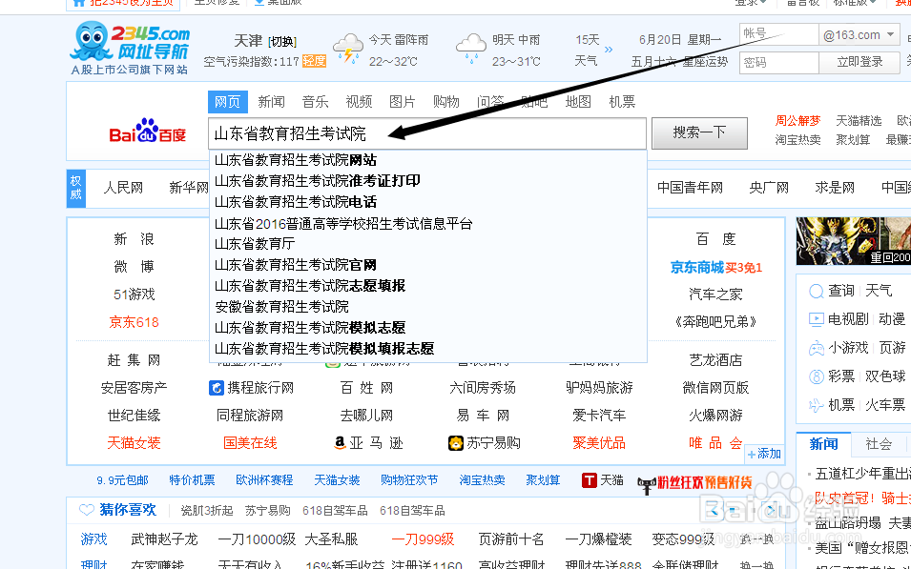Click the game advertisement thumbnail
The image size is (911, 569).
[x=854, y=241]
